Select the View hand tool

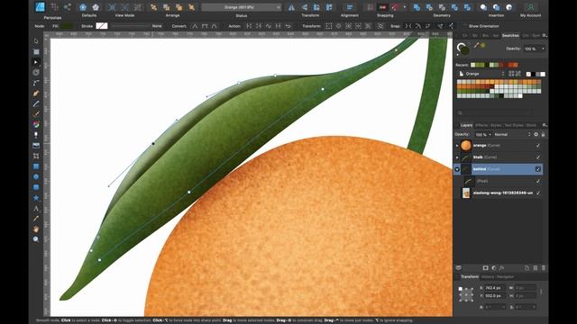[36, 229]
